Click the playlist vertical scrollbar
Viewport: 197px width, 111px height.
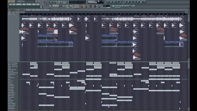tap(189, 36)
